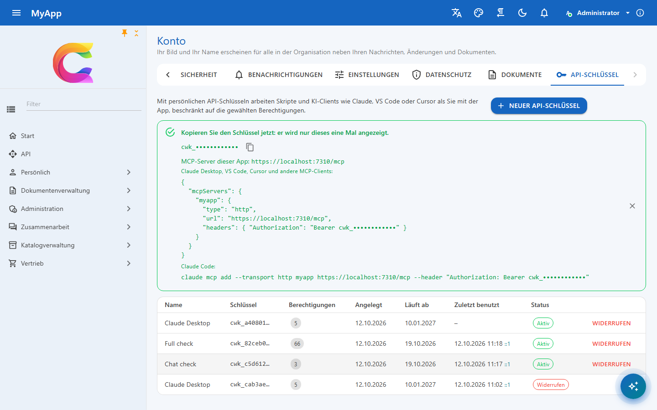Screen dimensions: 657x410
Task: Click the Name column header
Action: (x=173, y=305)
